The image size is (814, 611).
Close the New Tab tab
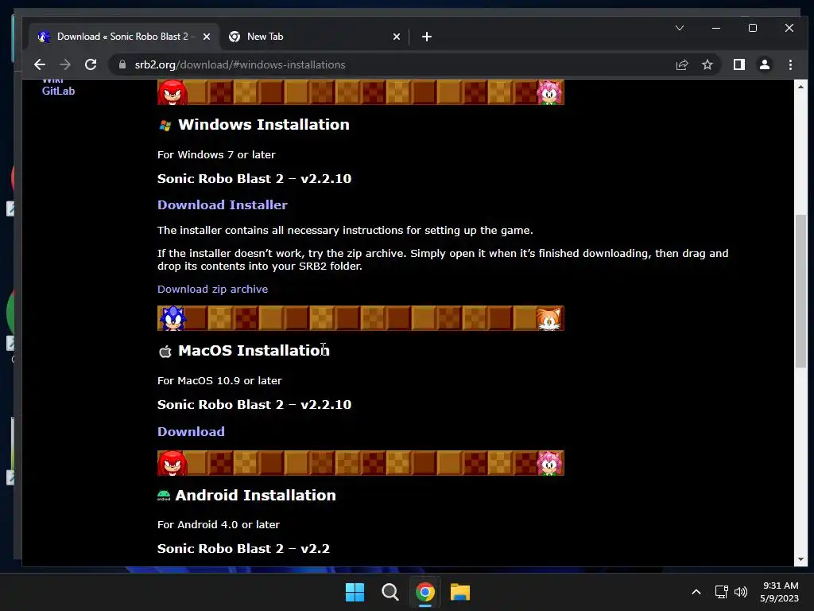coord(397,37)
